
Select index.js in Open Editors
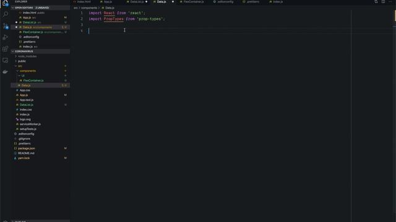(x=40, y=47)
